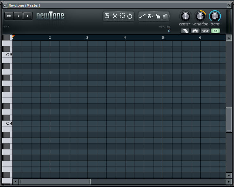Click the horizontal scrollbar right arrow

point(222,182)
